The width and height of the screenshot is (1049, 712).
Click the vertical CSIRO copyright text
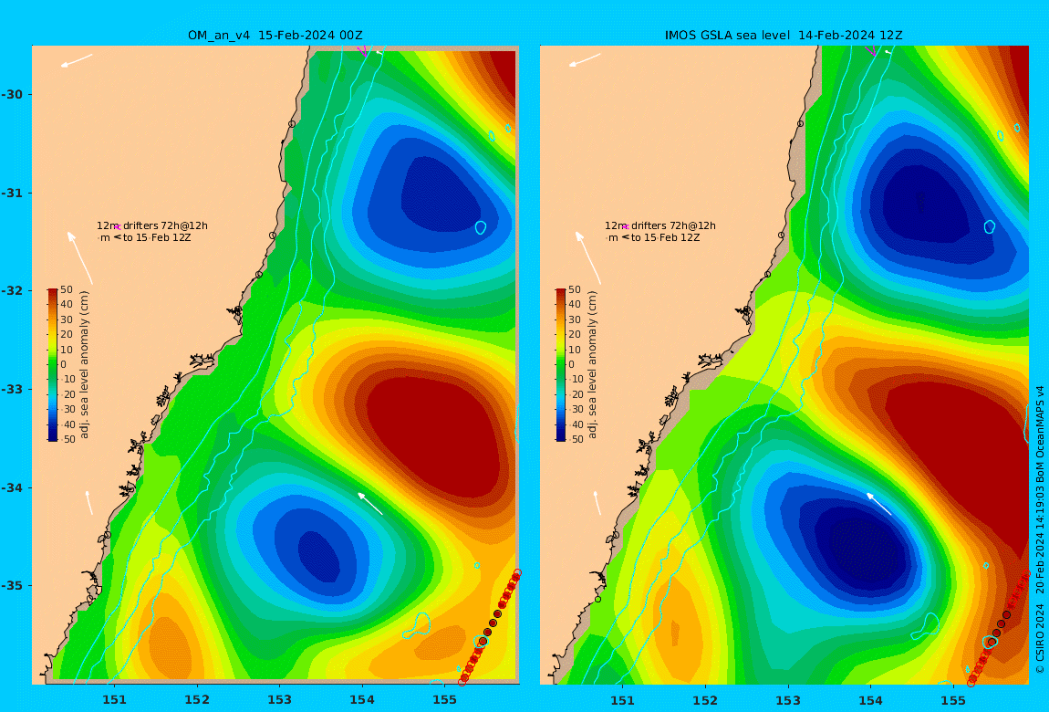tap(1040, 529)
